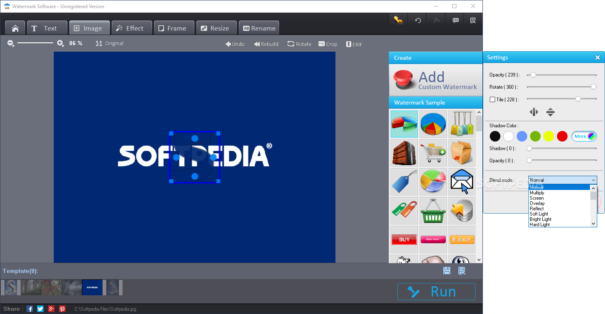The image size is (605, 314).
Task: Enable the Tile checkbox
Action: (492, 99)
